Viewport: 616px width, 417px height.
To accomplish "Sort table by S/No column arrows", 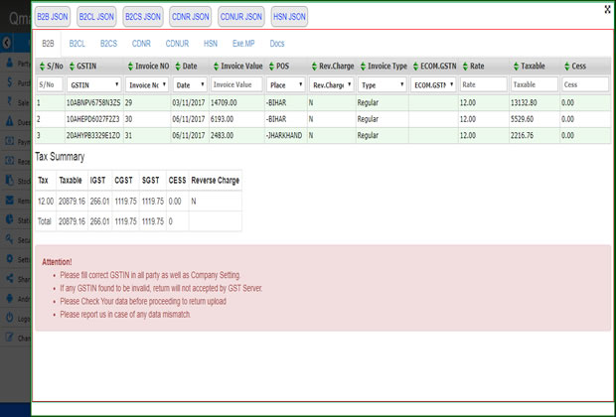I will click(x=42, y=67).
